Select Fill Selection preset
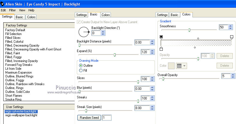Viewport: 236px width, 124px height. click(x=13, y=34)
